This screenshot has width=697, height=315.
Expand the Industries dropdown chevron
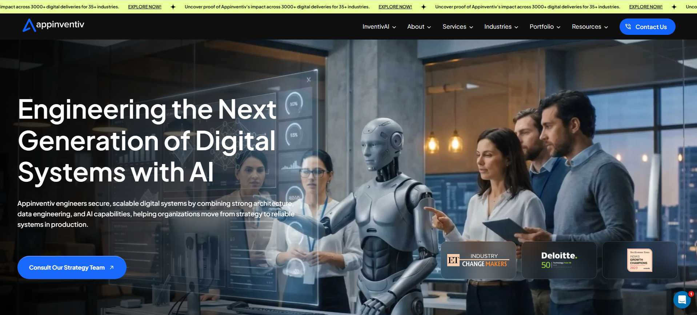[516, 27]
